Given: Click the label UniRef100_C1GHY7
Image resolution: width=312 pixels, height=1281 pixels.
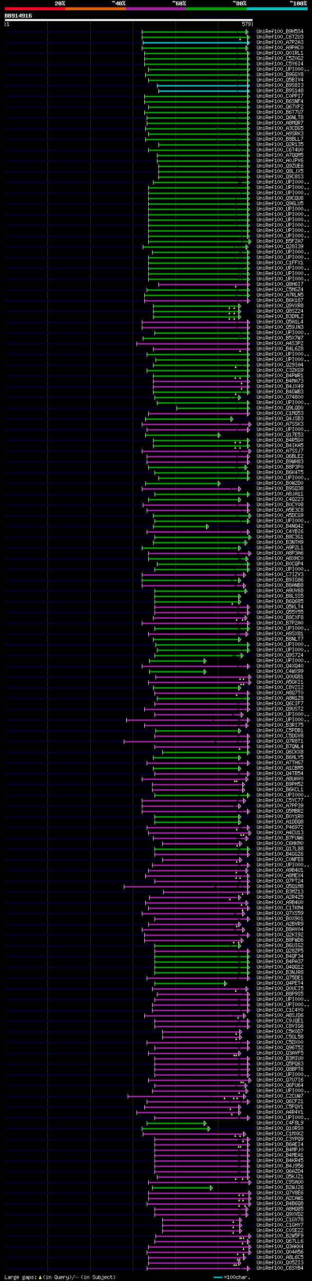Looking at the screenshot, I should (280, 1225).
